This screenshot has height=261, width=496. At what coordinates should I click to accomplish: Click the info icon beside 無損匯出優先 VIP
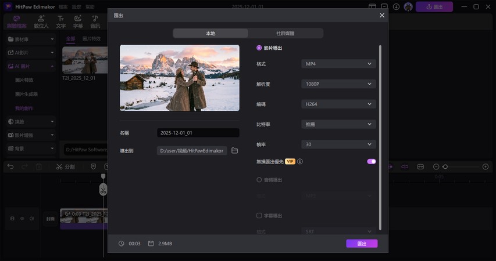click(x=300, y=162)
